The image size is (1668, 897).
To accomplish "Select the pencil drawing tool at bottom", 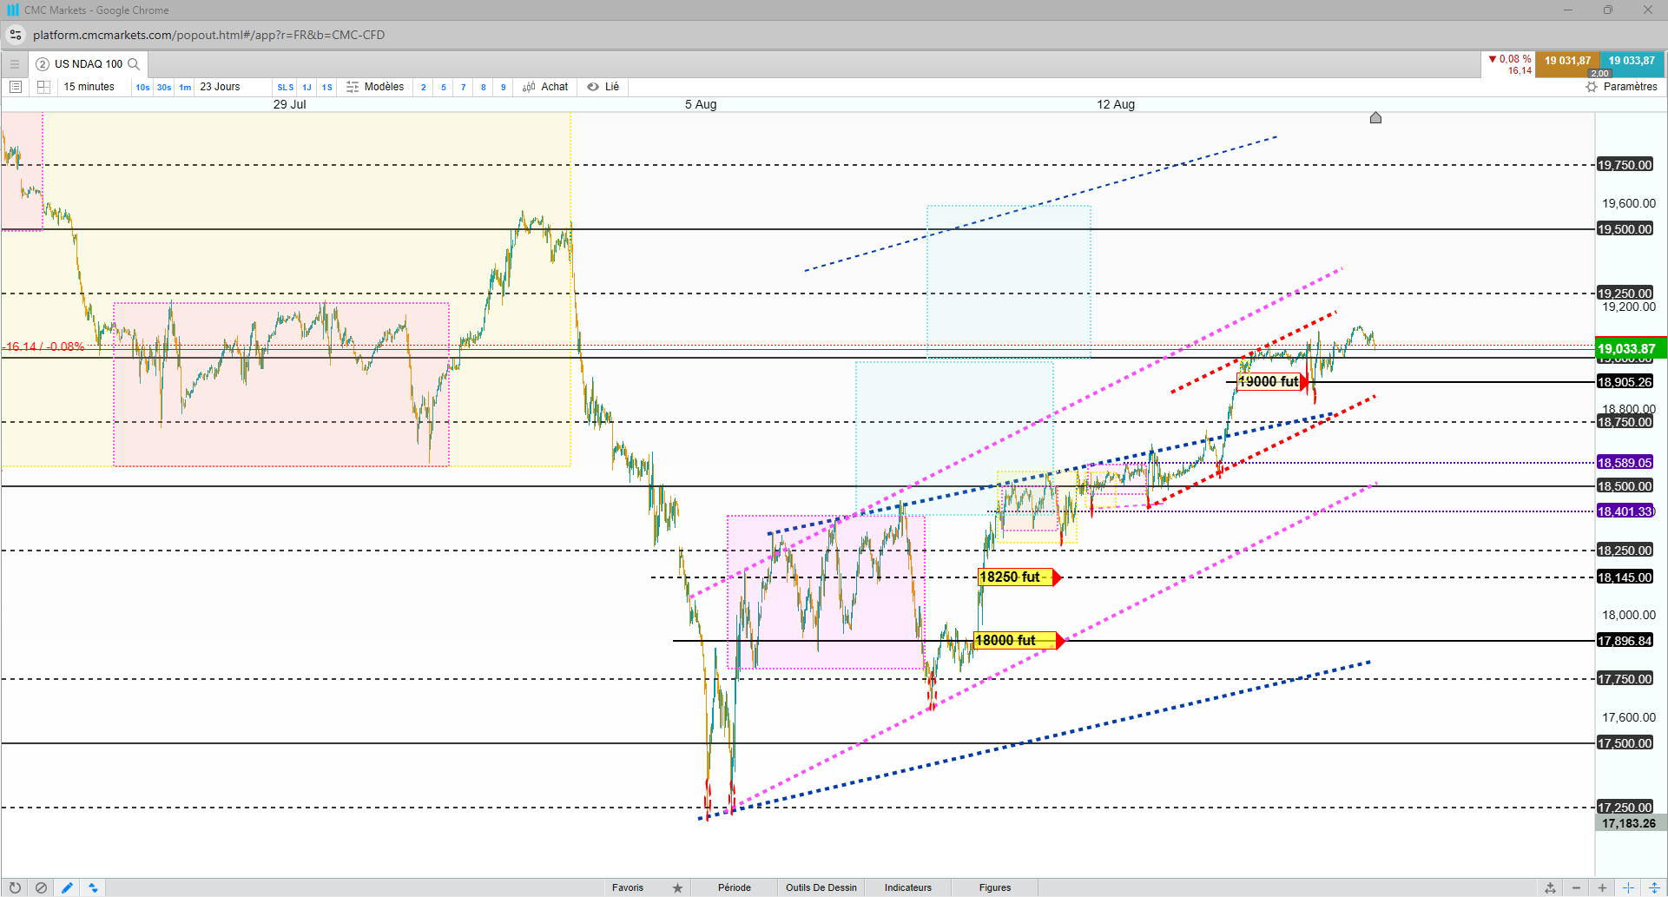I will [67, 887].
